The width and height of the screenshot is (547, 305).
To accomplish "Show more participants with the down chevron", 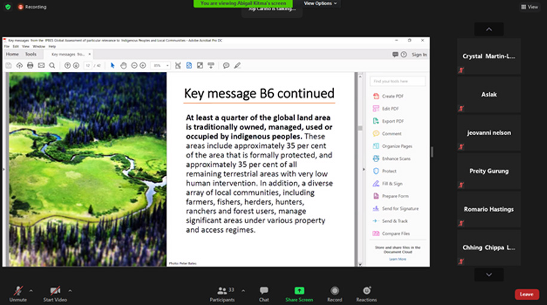I will coord(489,274).
